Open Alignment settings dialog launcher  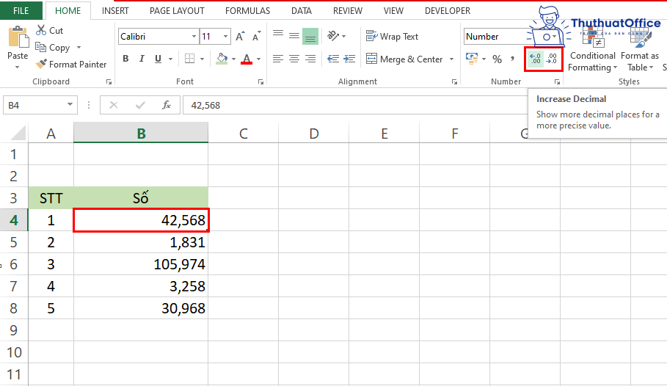click(x=454, y=81)
